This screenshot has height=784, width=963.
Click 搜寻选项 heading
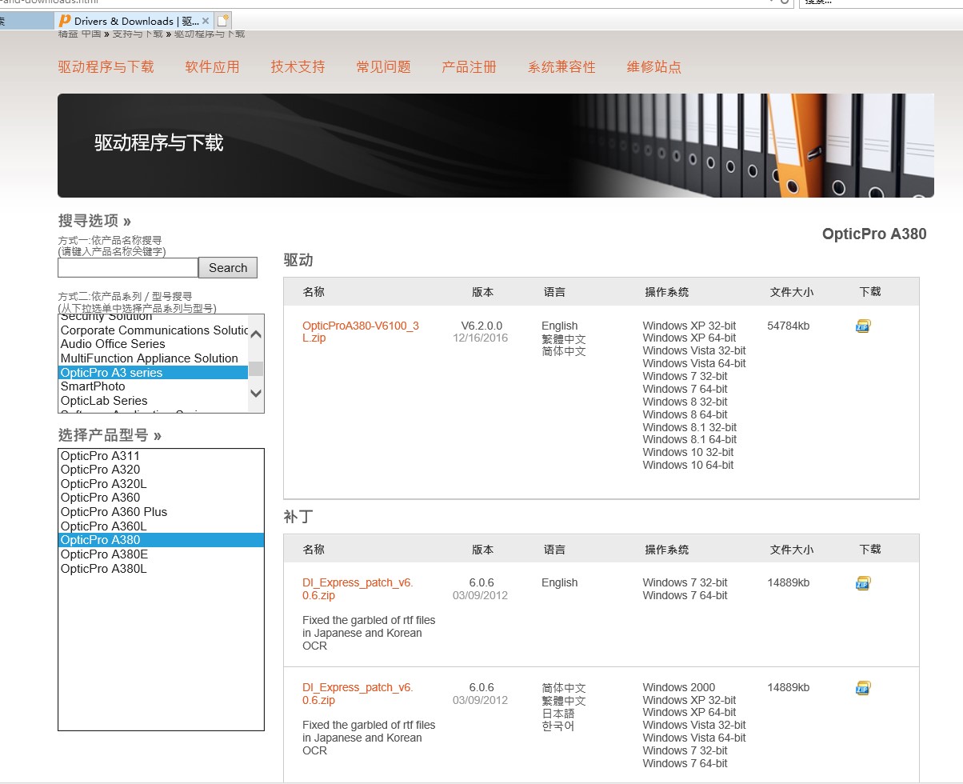(94, 221)
